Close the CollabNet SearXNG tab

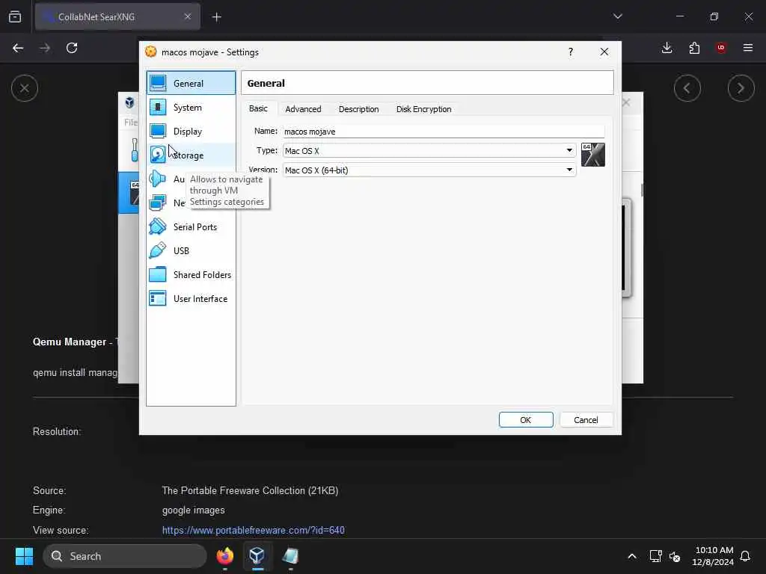(188, 16)
